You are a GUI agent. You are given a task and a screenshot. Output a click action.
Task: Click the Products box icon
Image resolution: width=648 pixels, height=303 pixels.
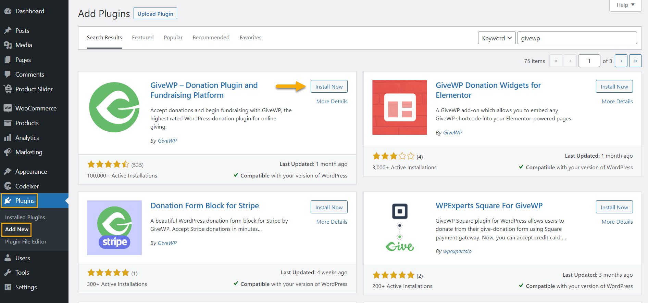8,123
